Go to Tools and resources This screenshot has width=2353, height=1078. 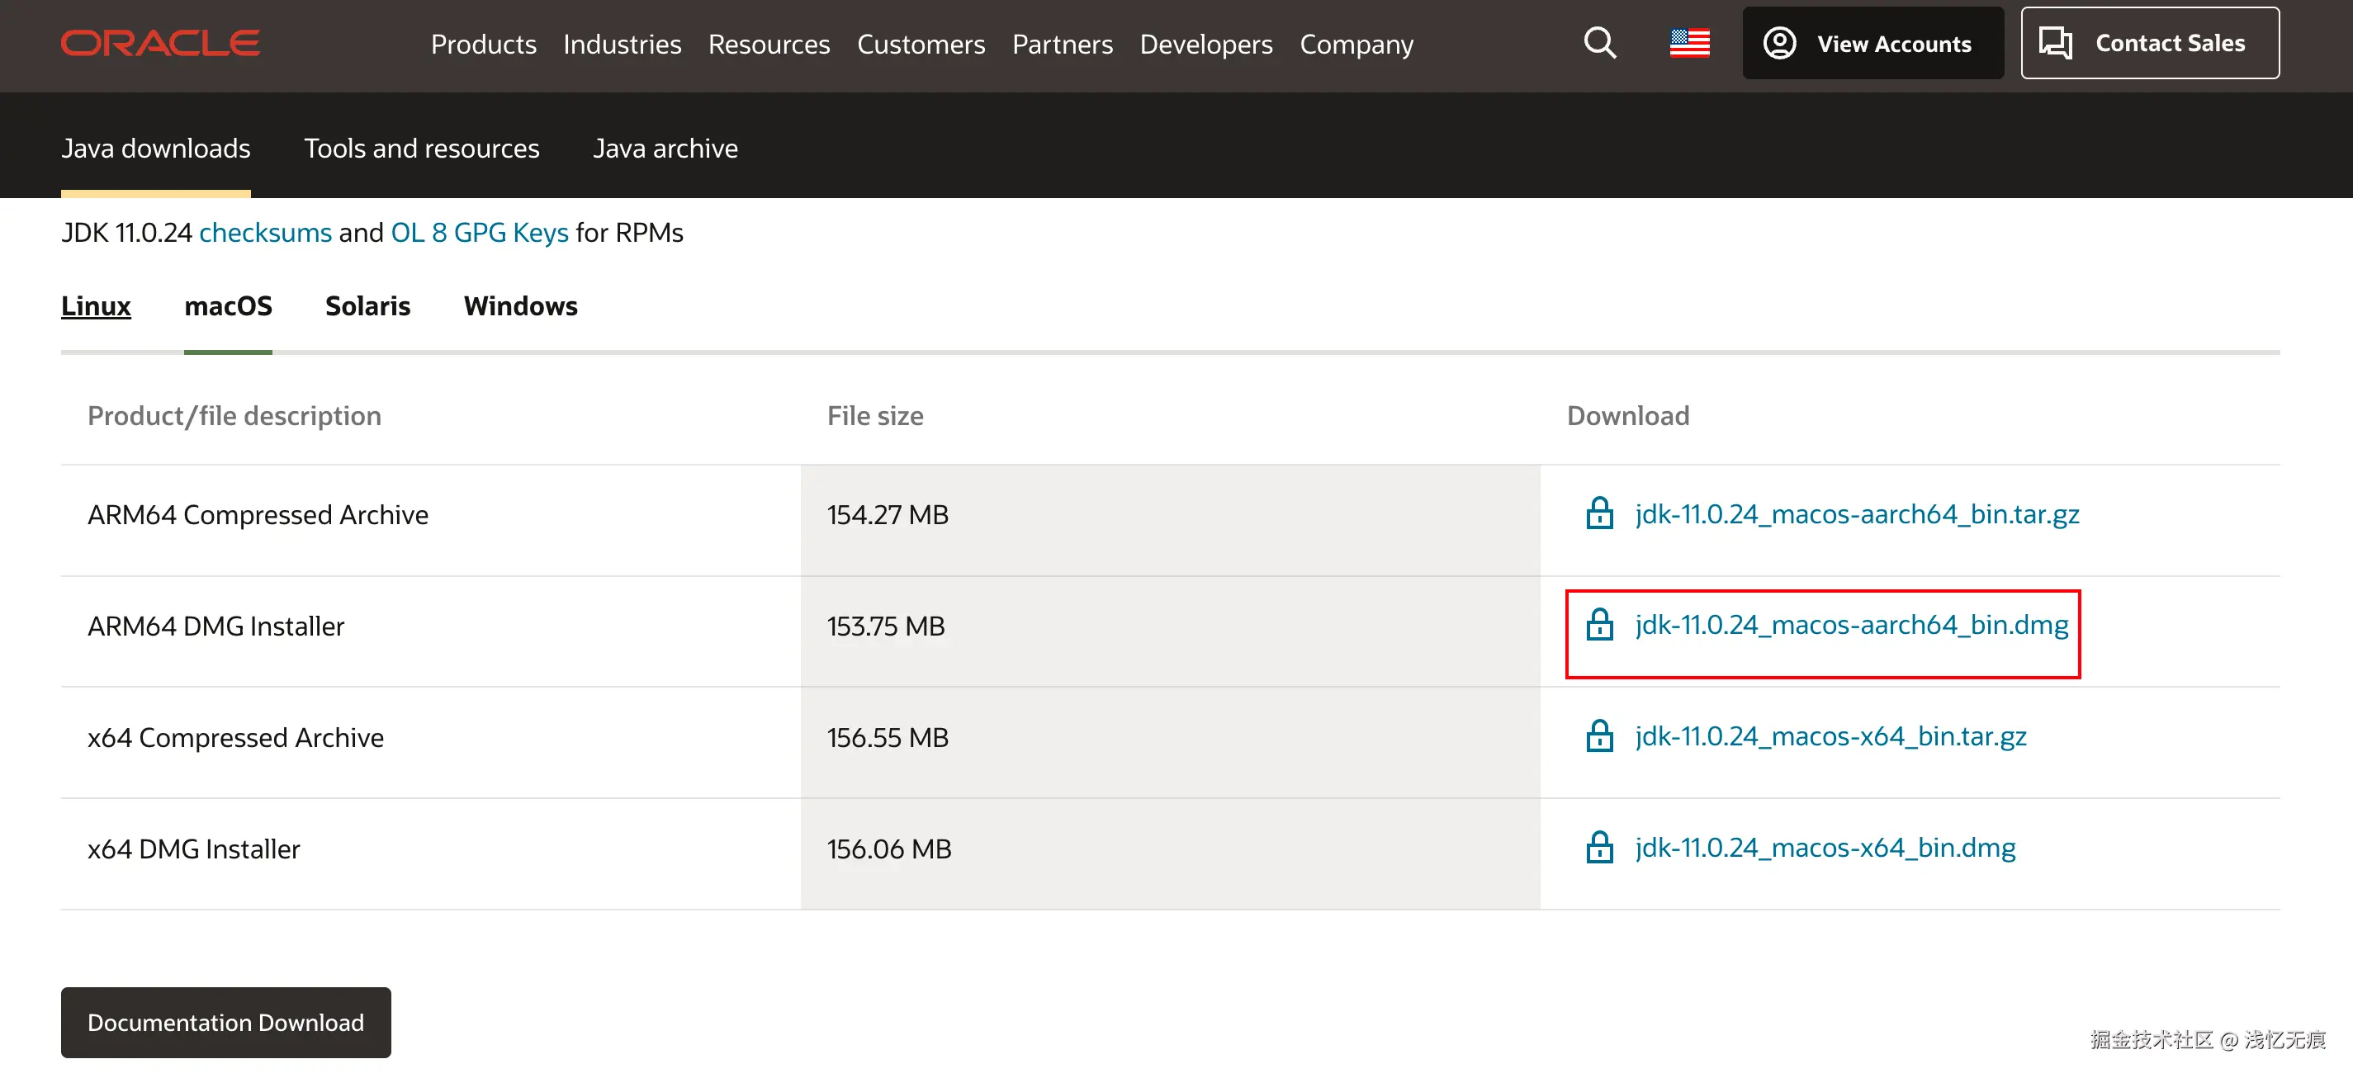pyautogui.click(x=421, y=148)
